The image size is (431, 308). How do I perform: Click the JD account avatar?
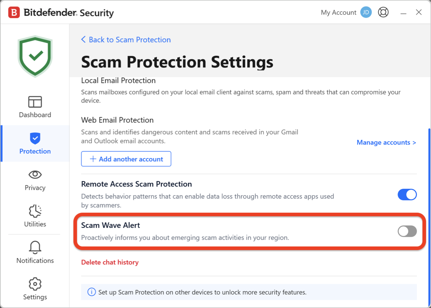(x=366, y=12)
